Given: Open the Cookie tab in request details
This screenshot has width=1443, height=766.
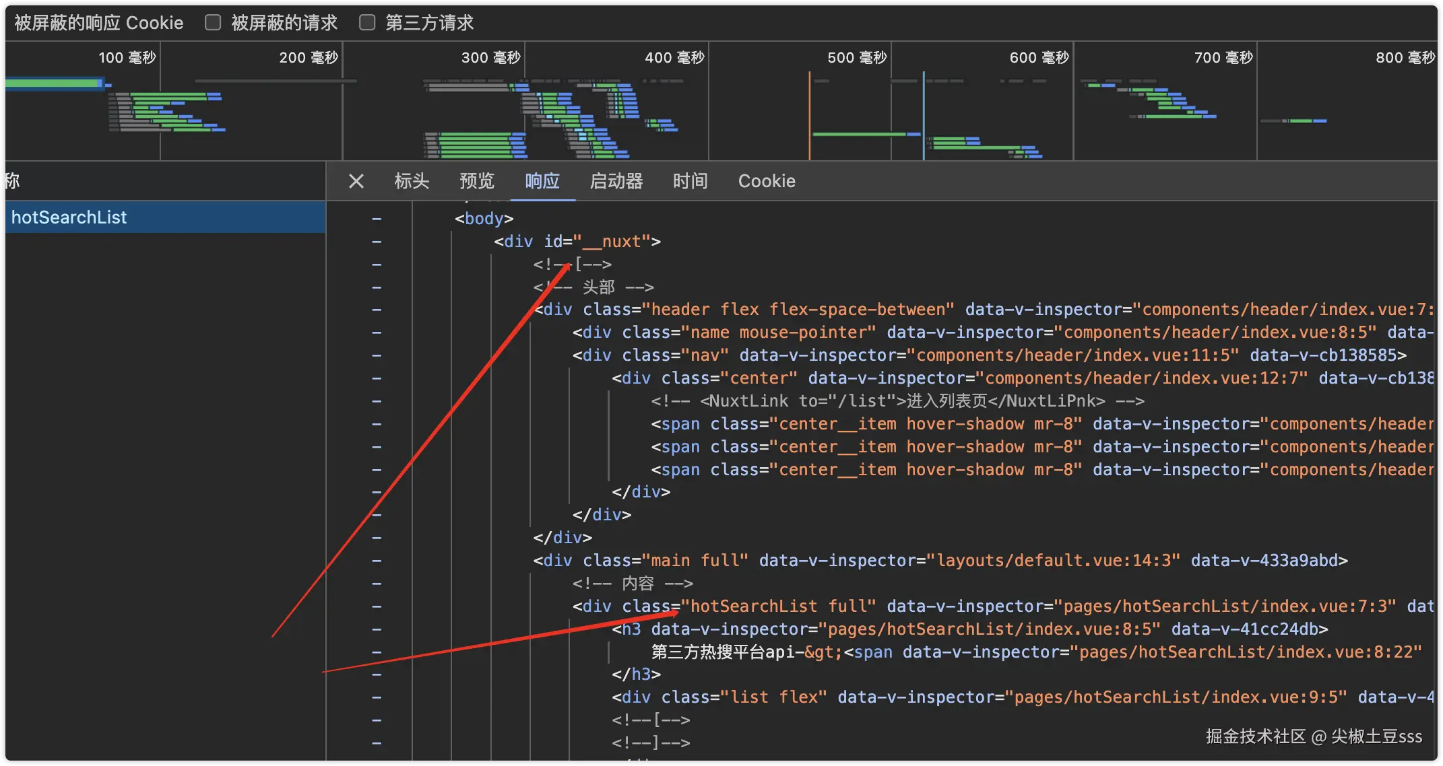Looking at the screenshot, I should [x=767, y=181].
